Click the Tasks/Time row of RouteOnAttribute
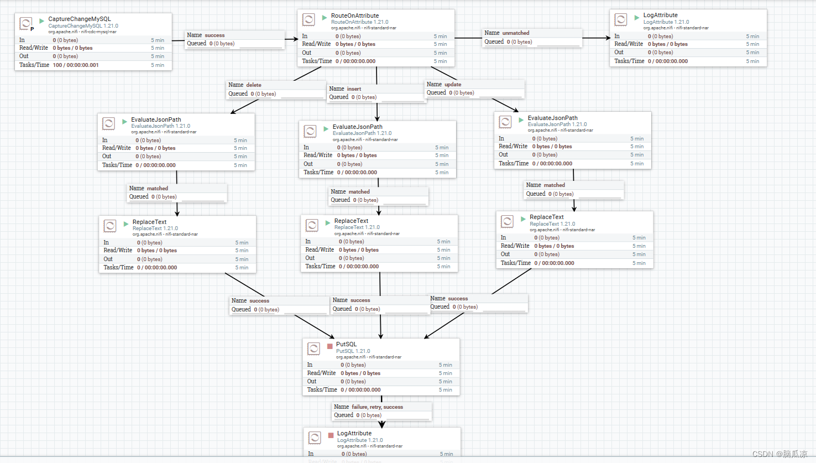This screenshot has width=816, height=463. (376, 61)
